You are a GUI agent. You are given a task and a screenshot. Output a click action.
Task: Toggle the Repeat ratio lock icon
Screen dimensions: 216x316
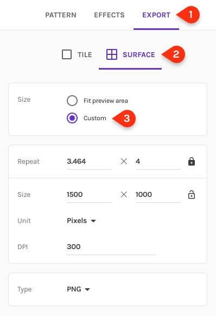click(x=191, y=162)
